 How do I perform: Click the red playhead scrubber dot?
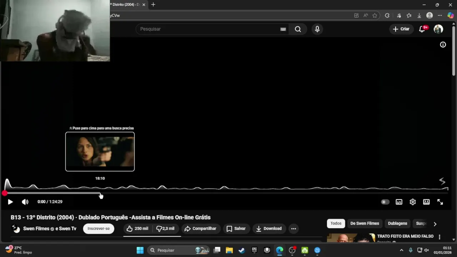click(x=4, y=193)
